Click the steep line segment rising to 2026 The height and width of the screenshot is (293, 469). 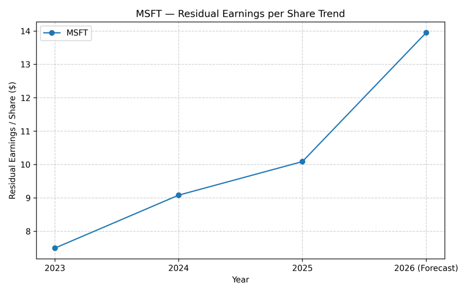(x=364, y=96)
